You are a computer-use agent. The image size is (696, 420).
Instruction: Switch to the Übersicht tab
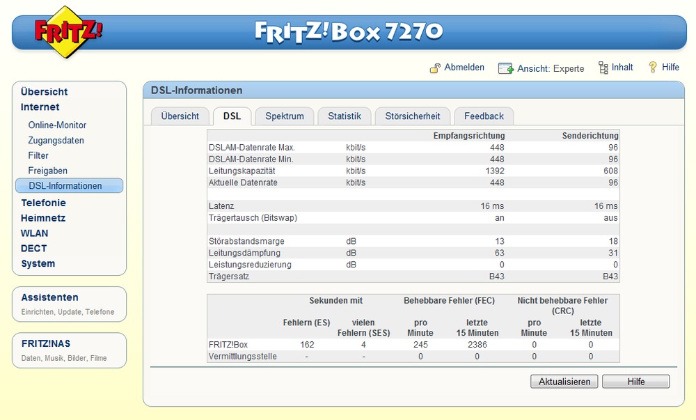point(180,116)
